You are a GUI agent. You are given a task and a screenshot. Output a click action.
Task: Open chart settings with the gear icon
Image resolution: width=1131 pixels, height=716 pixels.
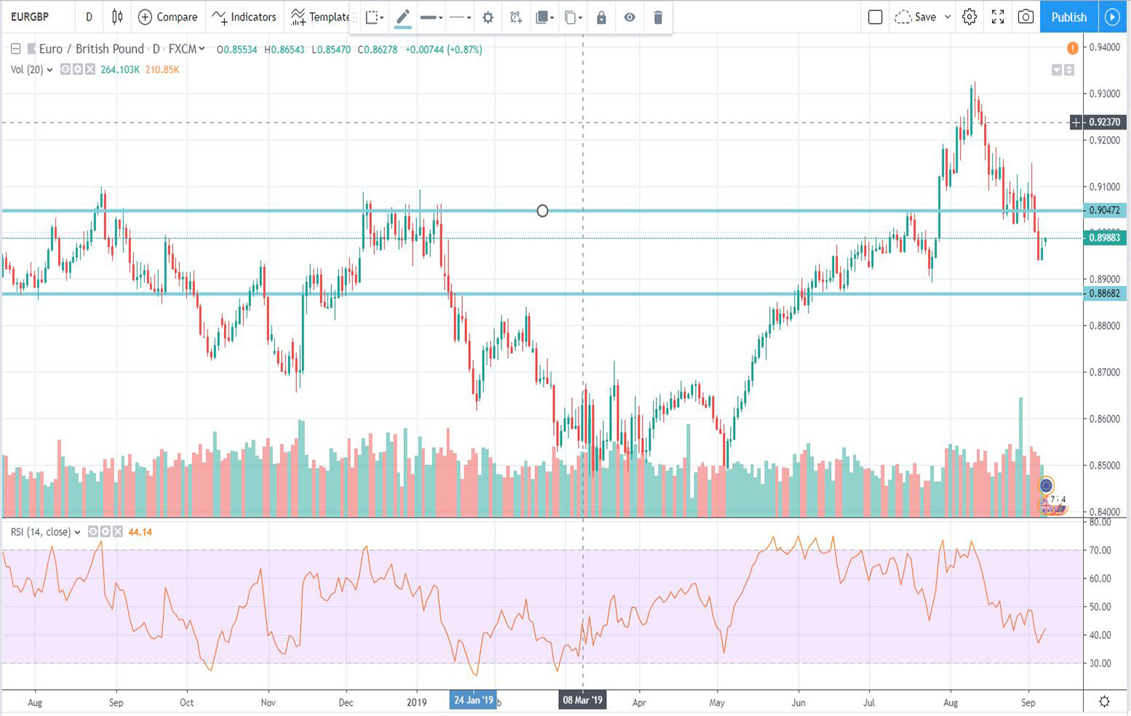click(x=969, y=16)
